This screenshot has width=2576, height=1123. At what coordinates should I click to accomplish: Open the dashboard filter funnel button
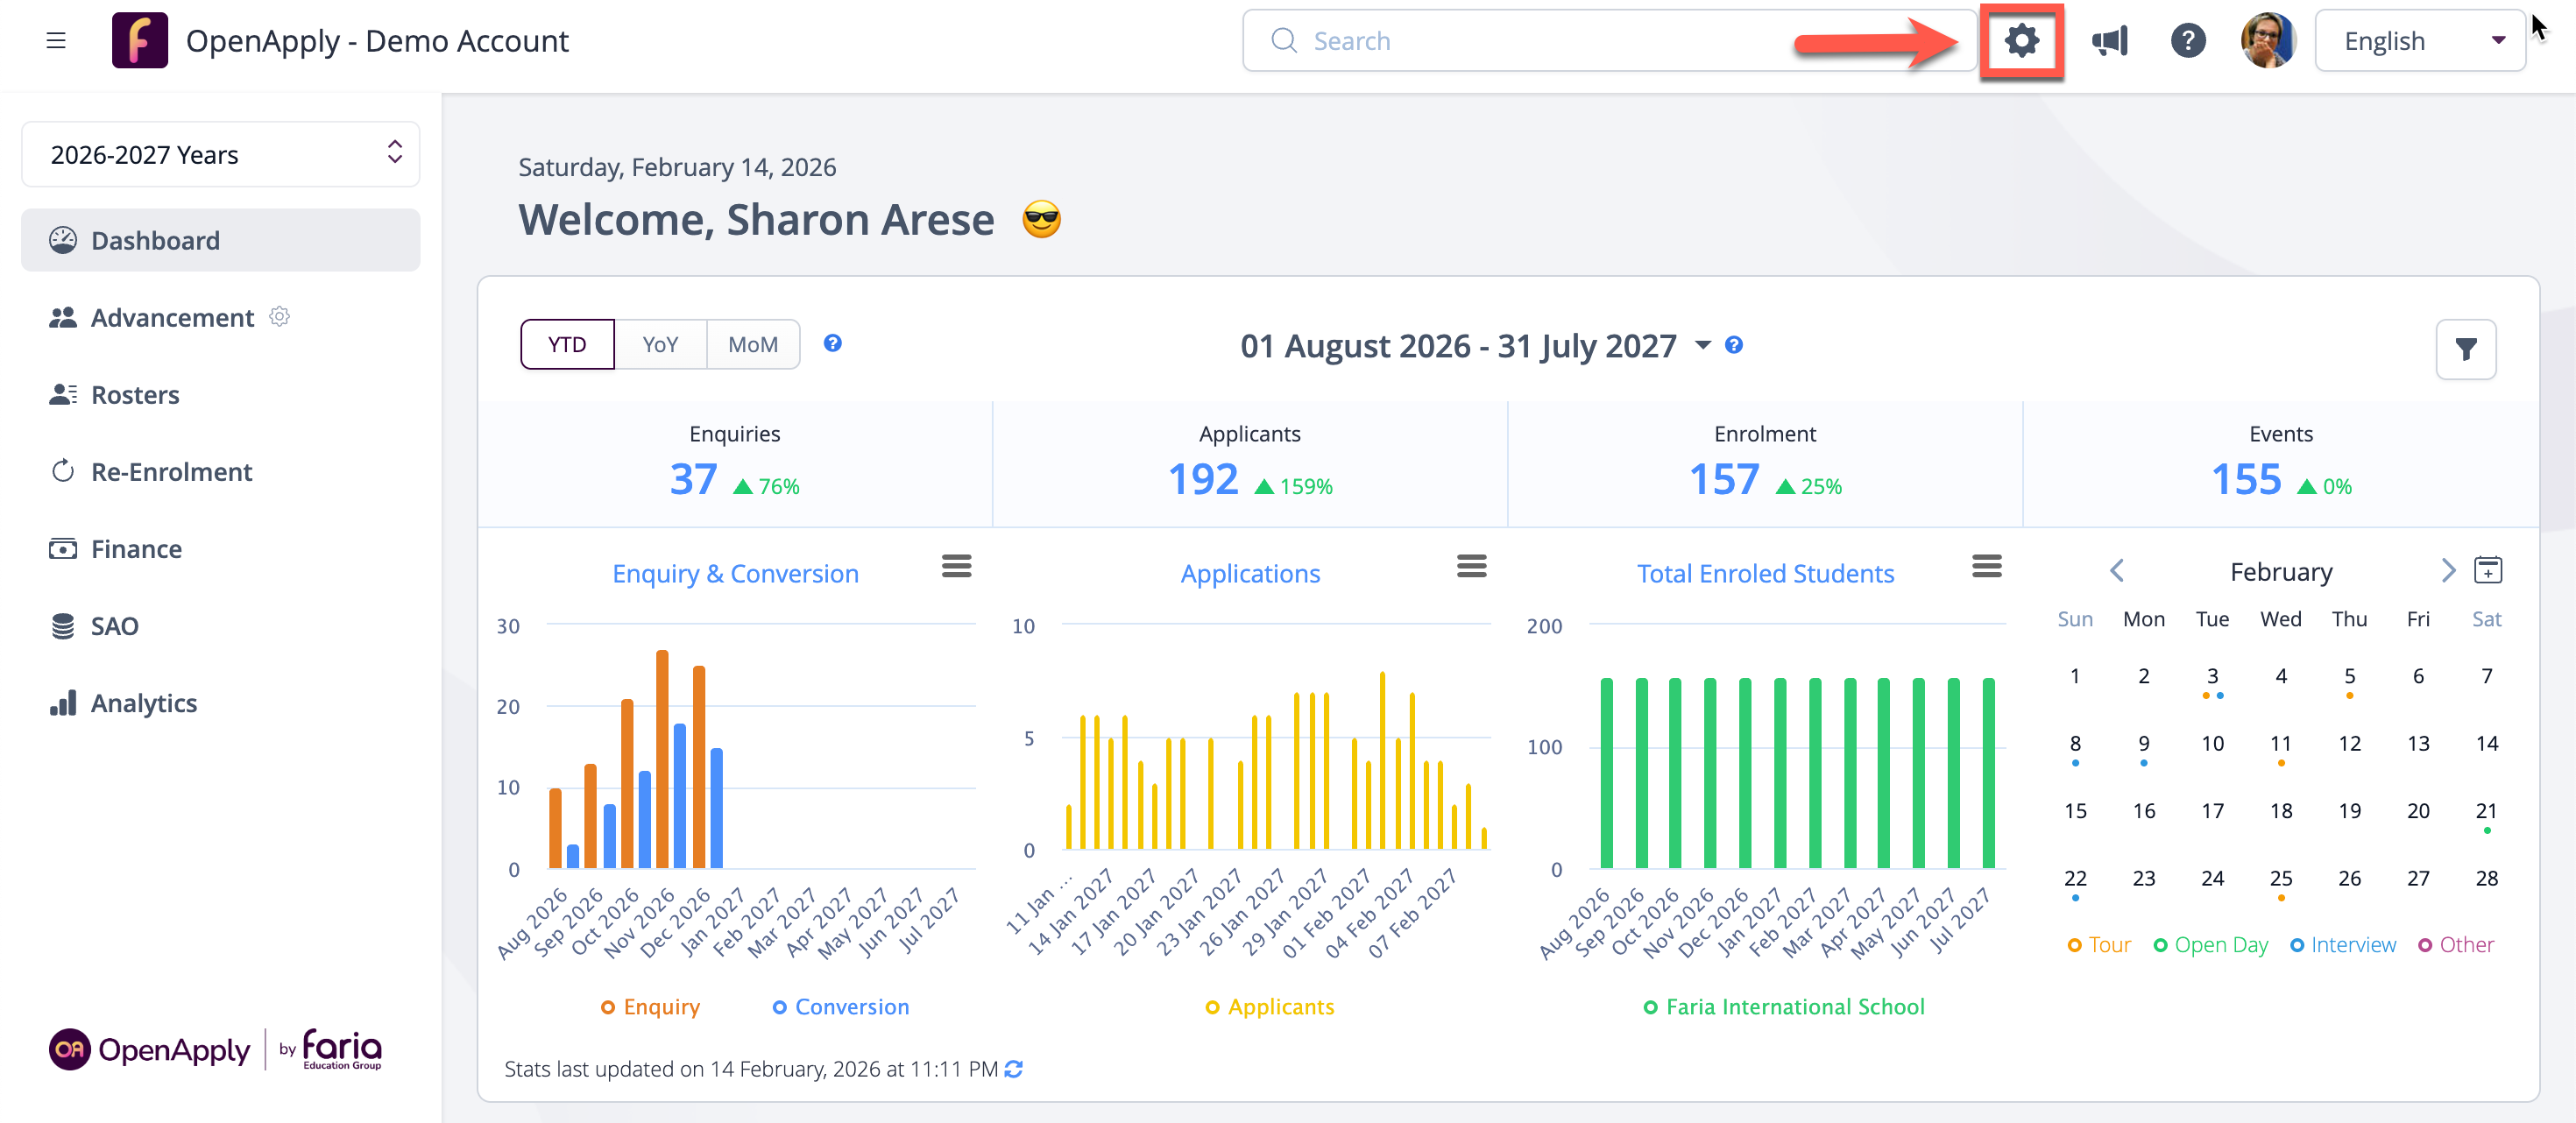pyautogui.click(x=2465, y=349)
